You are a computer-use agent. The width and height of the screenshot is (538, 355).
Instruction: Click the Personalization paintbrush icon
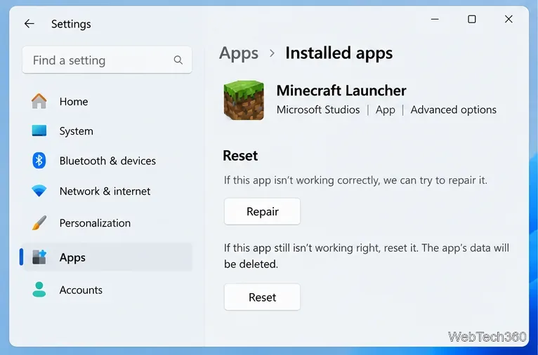[39, 222]
